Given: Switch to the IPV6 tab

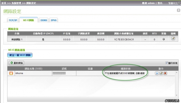Looking at the screenshot, I should (54, 20).
